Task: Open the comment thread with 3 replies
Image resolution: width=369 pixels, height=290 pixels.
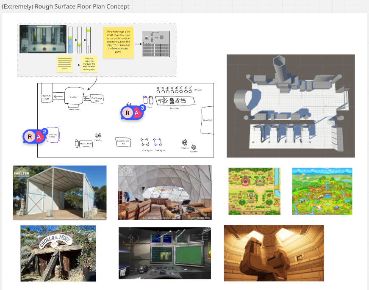Action: (132, 113)
